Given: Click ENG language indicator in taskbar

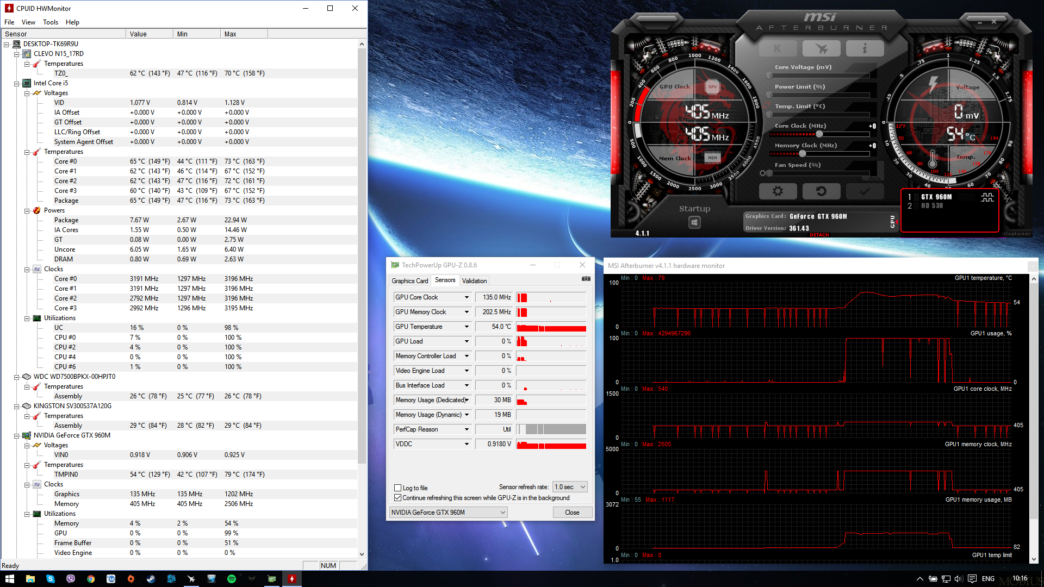Looking at the screenshot, I should [988, 579].
